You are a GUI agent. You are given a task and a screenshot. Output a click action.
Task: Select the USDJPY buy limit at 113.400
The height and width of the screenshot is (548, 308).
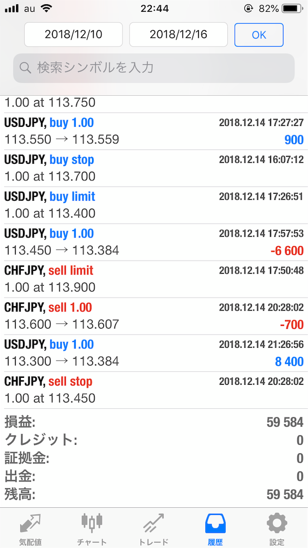click(154, 205)
